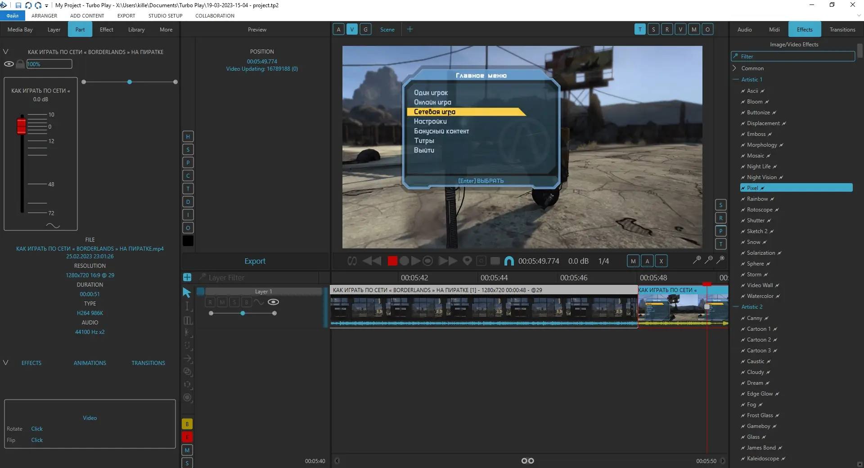Open the quick access toolbar dropdown arrow
Screen dimensions: 864x468
pos(47,6)
